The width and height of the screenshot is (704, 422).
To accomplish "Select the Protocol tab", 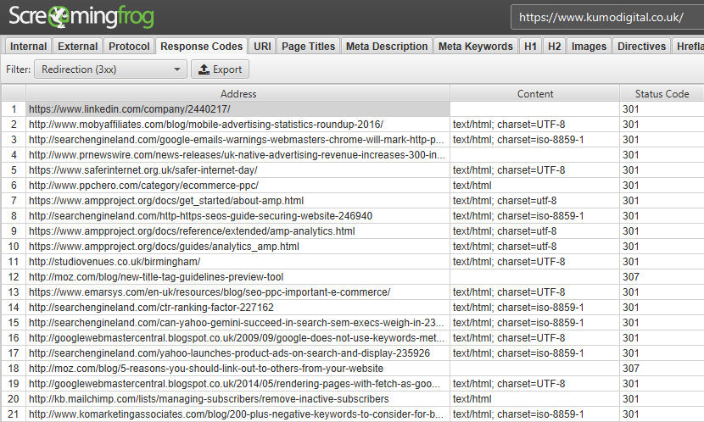I will [129, 47].
